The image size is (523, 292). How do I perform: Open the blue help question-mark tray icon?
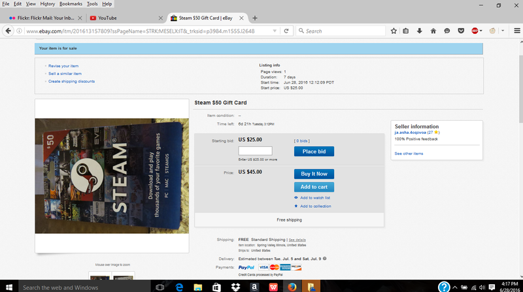coord(444,287)
